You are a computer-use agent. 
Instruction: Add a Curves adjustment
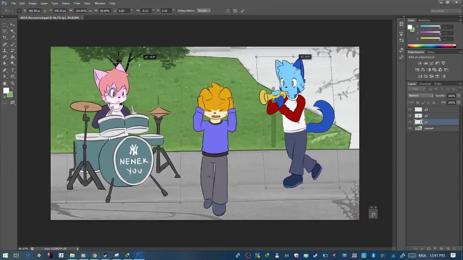pyautogui.click(x=432, y=63)
